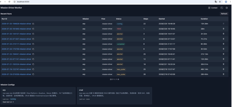The width and height of the screenshot is (232, 107).
Task: Copy run ID 2026-07-25-191945-mission-driver
Action: [x=33, y=29]
